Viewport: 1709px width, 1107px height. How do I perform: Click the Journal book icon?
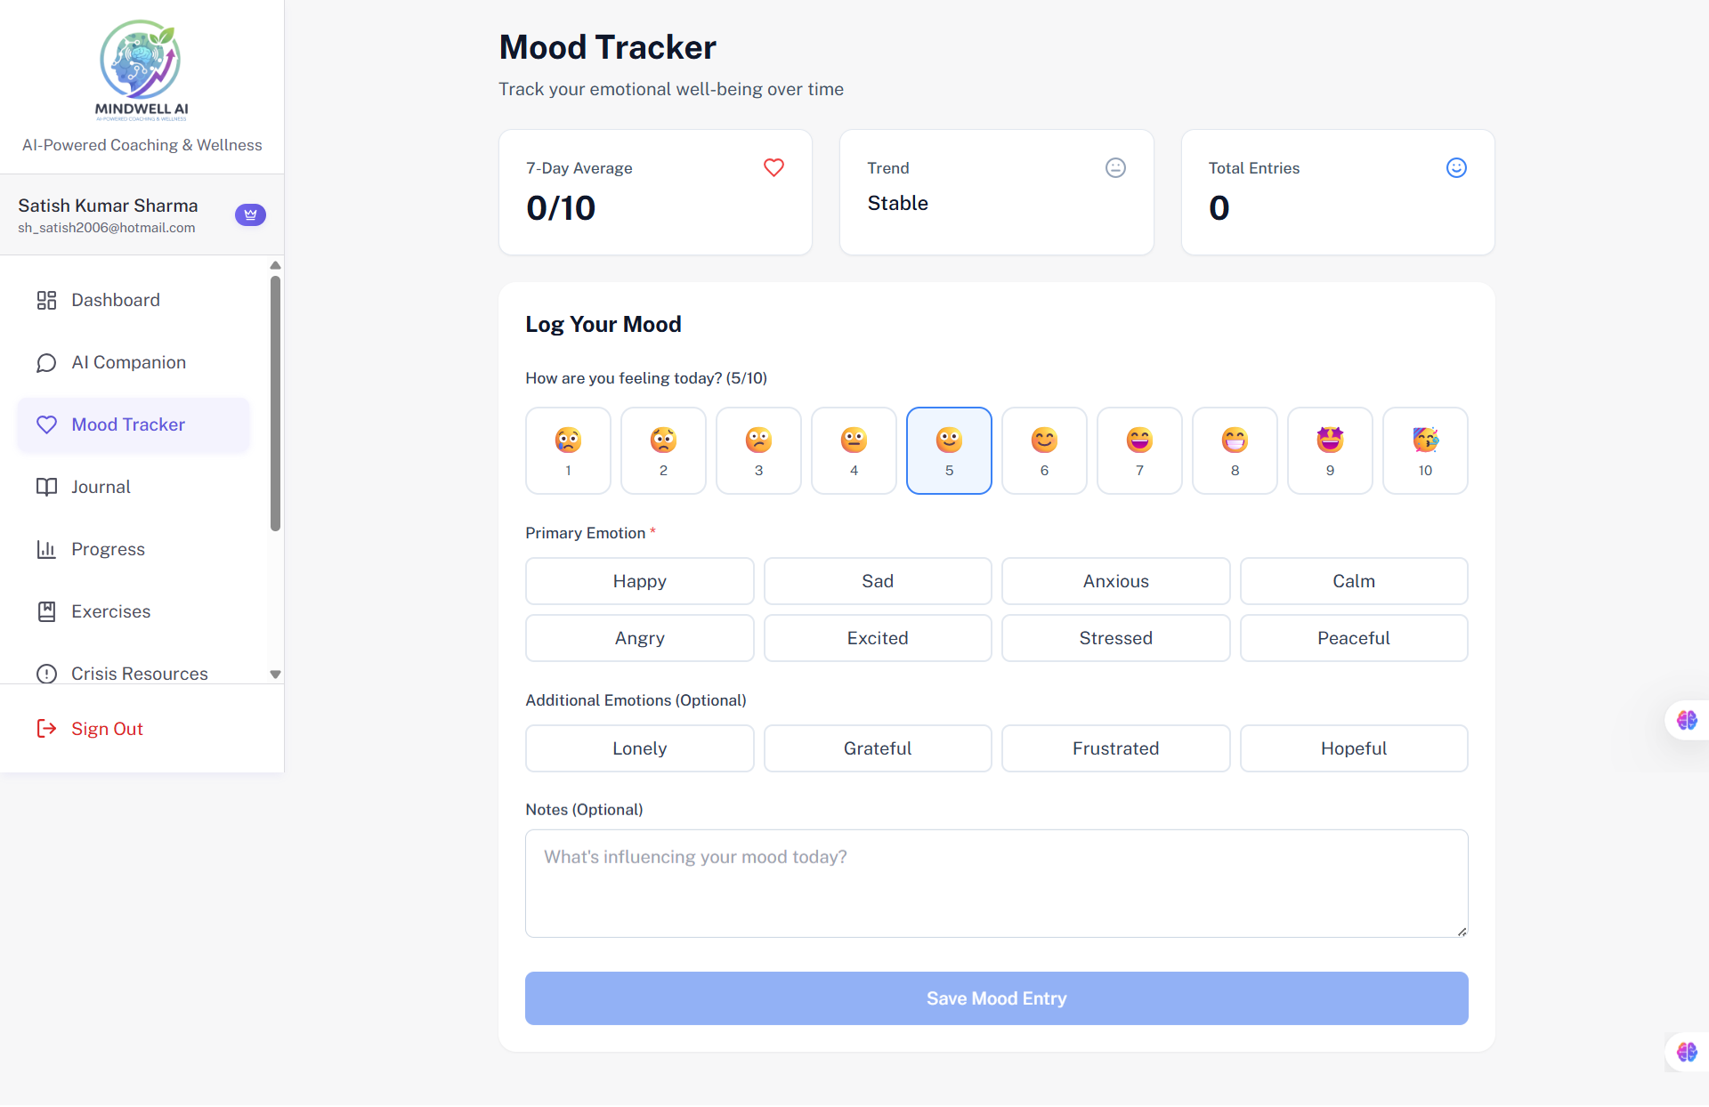pos(47,487)
